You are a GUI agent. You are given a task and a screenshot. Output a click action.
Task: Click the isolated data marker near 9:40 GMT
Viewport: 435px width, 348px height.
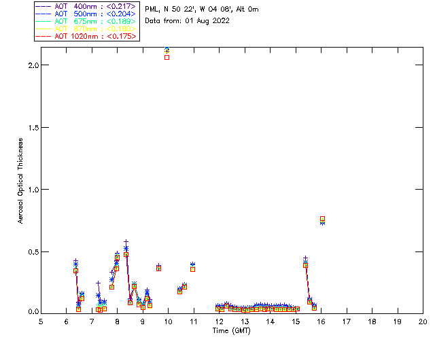coord(159,268)
